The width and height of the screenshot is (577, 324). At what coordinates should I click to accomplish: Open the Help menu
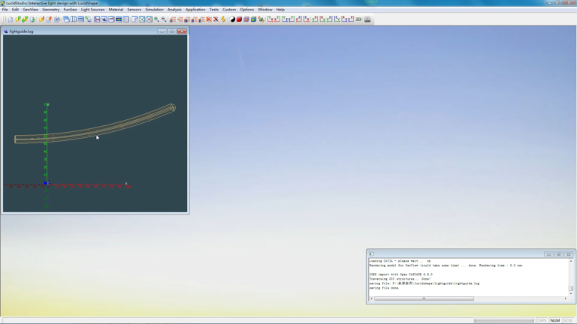click(x=280, y=10)
